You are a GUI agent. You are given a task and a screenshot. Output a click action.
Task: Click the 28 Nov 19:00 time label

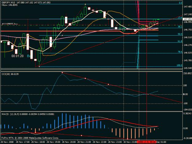(x=53, y=142)
